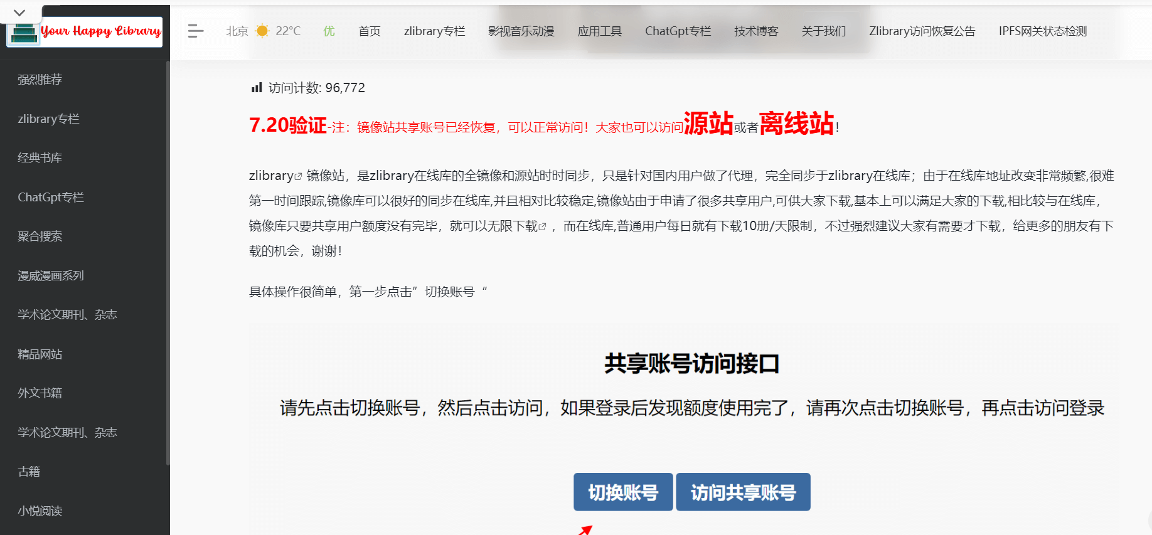Open 经典书库 in the sidebar
The width and height of the screenshot is (1152, 535).
40,158
